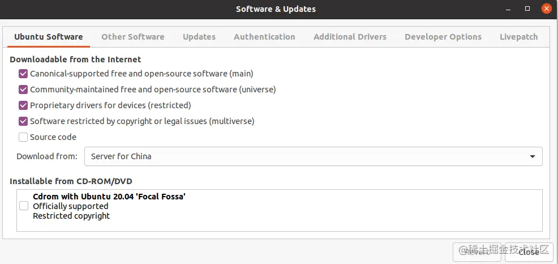Disable Proprietary drivers for devices (restricted)
558x264 pixels.
coord(23,105)
